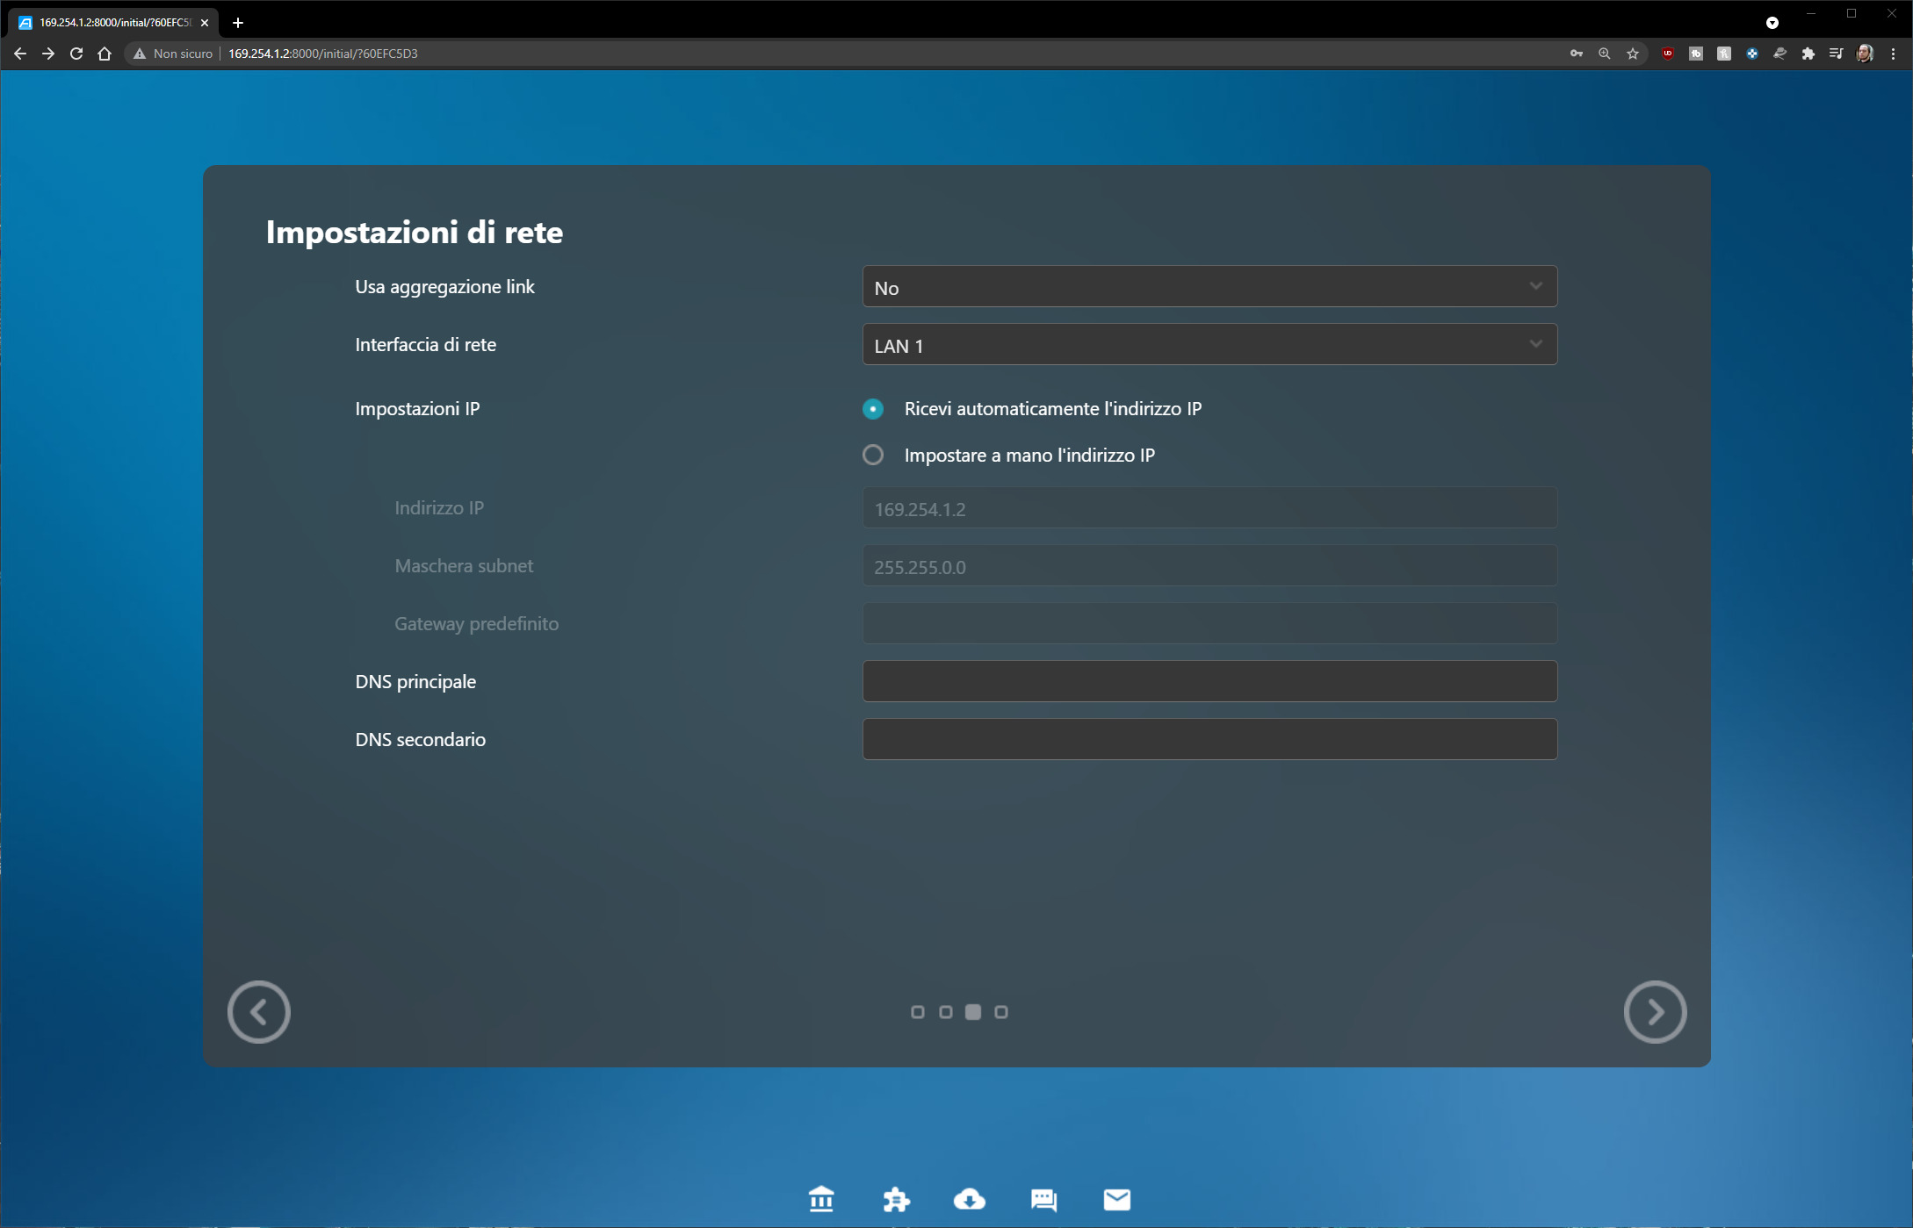Open Interfaccia di rete LAN 1 dropdown
The height and width of the screenshot is (1228, 1913).
click(1209, 345)
